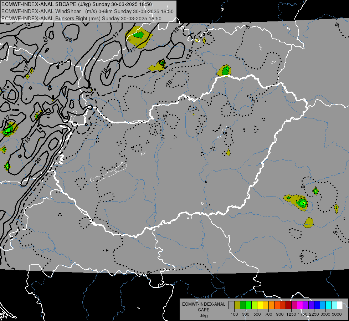Click the "3000" legend value
Viewport: 349px width, 321px height.
(325, 314)
